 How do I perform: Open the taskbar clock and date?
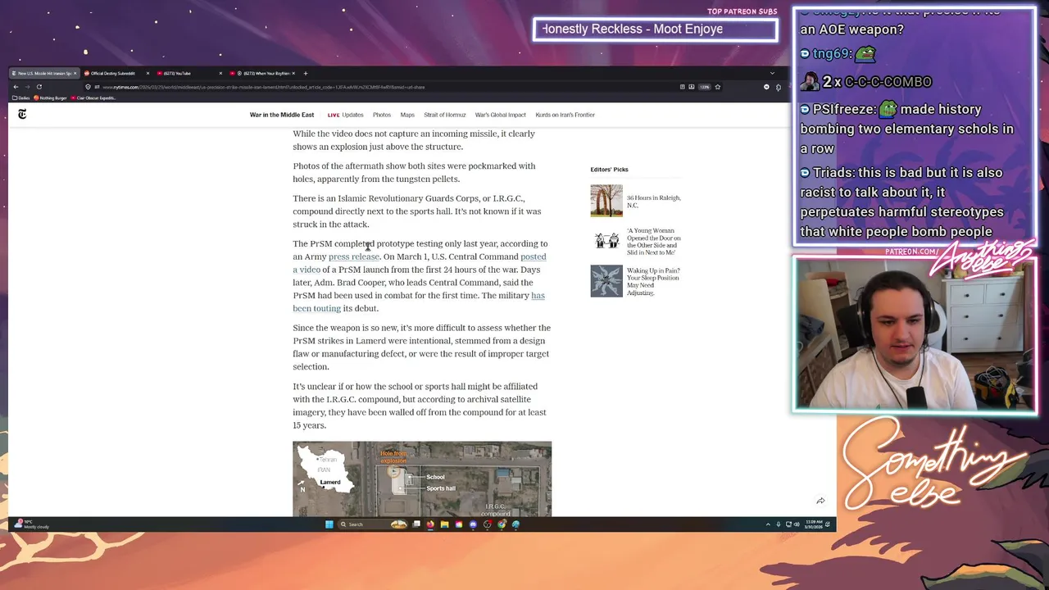coord(814,524)
